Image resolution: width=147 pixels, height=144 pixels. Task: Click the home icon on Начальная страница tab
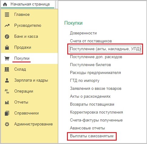pos(5,4)
